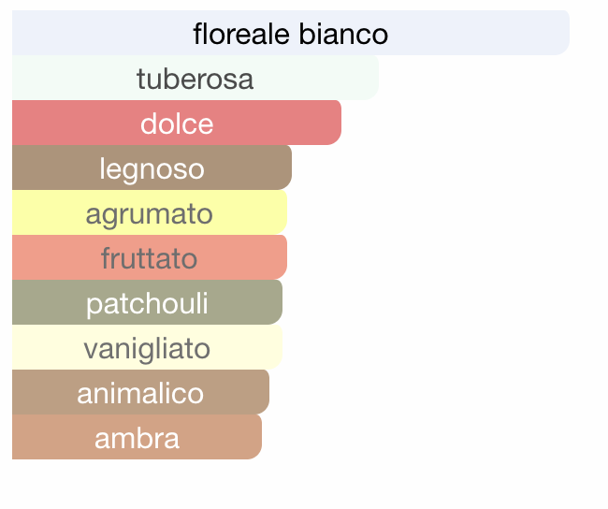The height and width of the screenshot is (509, 608).
Task: Click the olive patchouli bar
Action: tap(148, 302)
